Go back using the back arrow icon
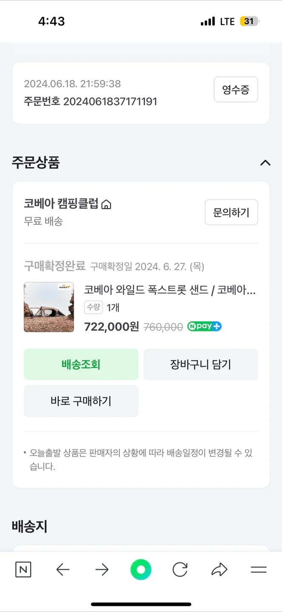 click(x=63, y=570)
